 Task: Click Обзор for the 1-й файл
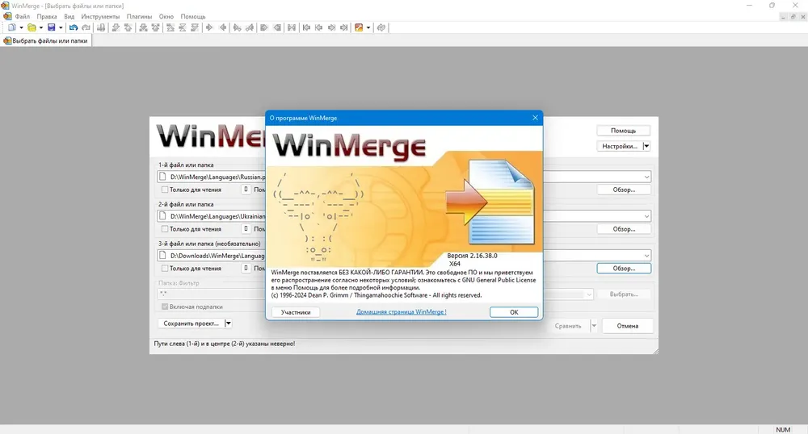click(624, 190)
